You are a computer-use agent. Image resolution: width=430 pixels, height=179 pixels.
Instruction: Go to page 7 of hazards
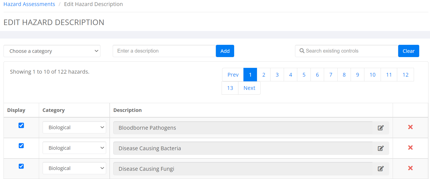331,75
